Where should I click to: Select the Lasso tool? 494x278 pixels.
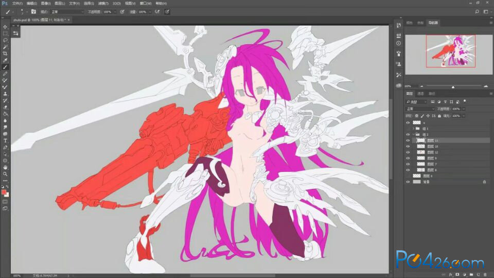(5, 40)
